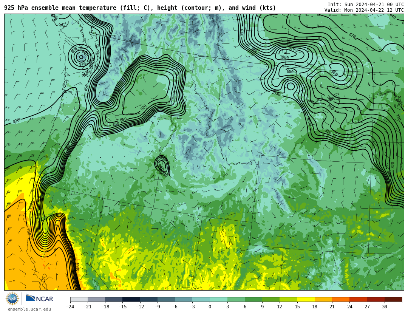This screenshot has height=314, width=408.
Task: Open the ensemble.ucar.edu link text
Action: point(29,309)
